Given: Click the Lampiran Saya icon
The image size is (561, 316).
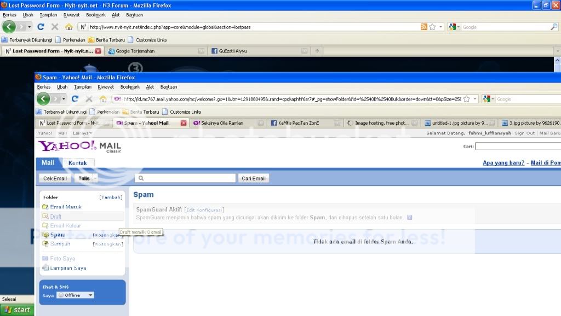Looking at the screenshot, I should pos(45,268).
